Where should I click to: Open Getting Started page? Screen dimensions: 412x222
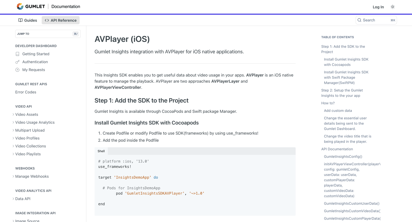[36, 54]
